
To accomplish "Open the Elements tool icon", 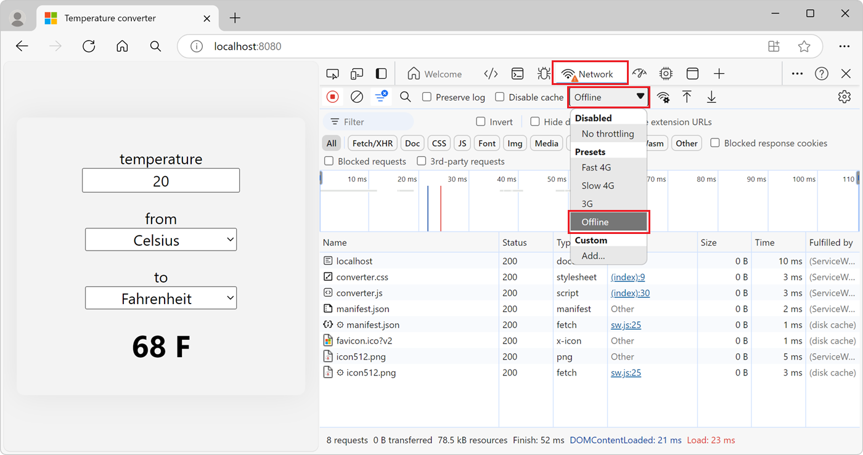I will (x=491, y=74).
